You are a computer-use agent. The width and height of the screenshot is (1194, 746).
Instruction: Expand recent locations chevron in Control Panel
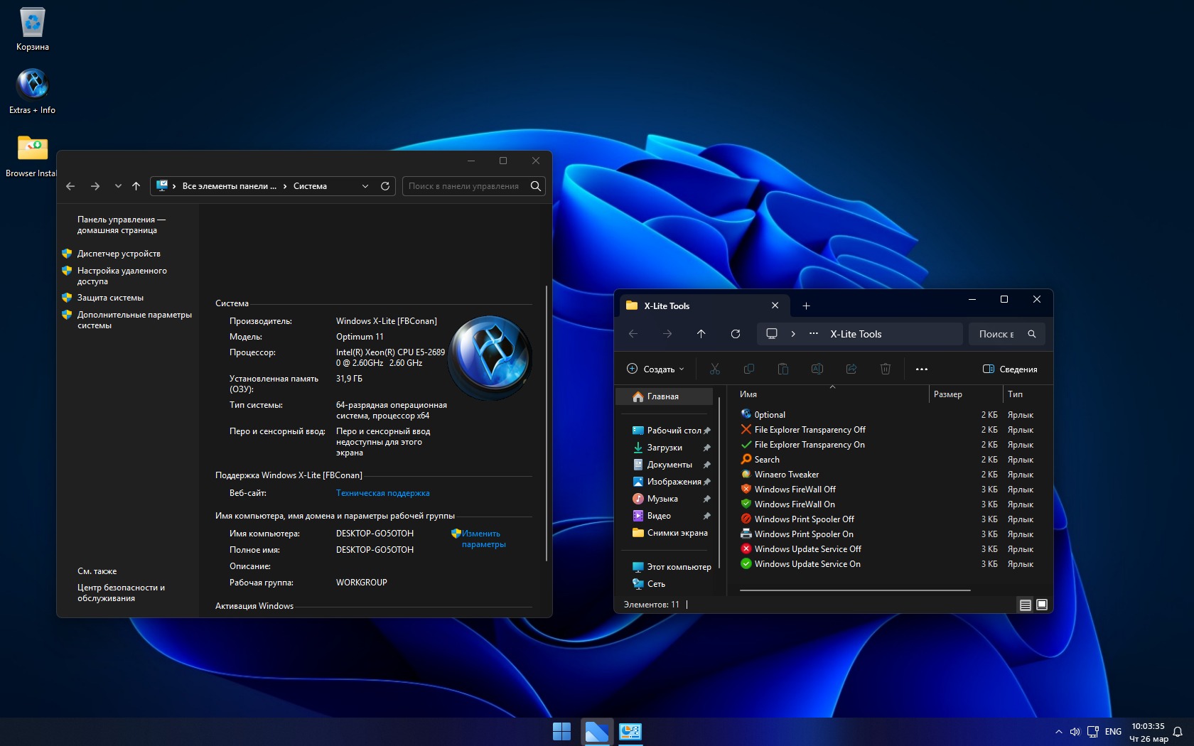[x=118, y=186]
